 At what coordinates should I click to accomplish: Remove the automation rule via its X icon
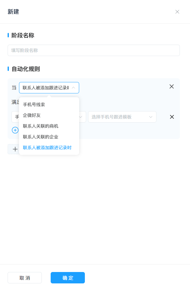[x=172, y=86]
